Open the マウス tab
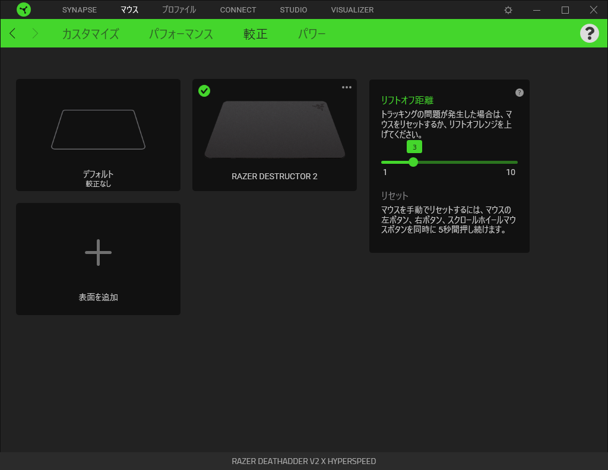 [129, 9]
